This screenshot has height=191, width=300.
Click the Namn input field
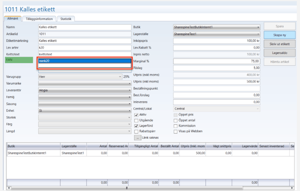click(x=85, y=27)
